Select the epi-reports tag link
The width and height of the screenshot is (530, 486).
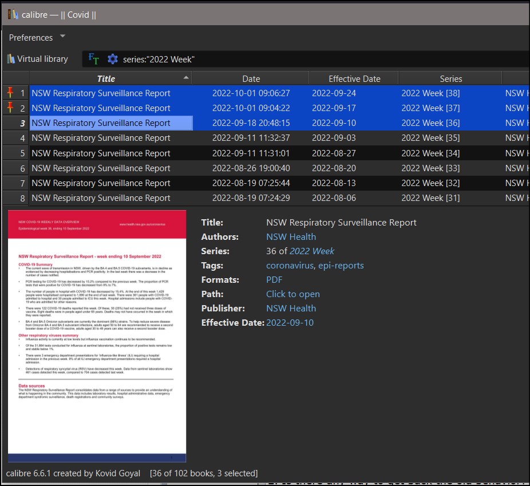click(341, 266)
